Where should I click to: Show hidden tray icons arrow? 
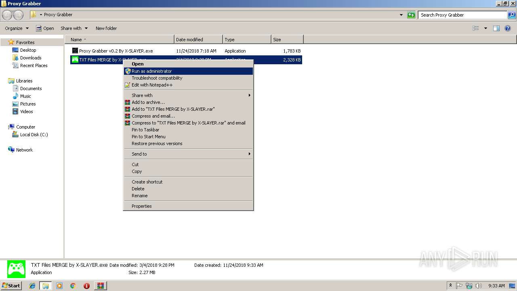click(450, 286)
